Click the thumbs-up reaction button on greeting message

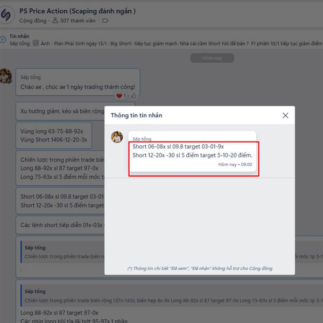pos(134,96)
